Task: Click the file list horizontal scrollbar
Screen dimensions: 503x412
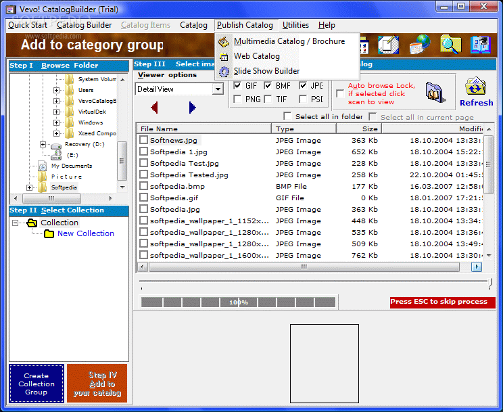Action: (x=304, y=267)
